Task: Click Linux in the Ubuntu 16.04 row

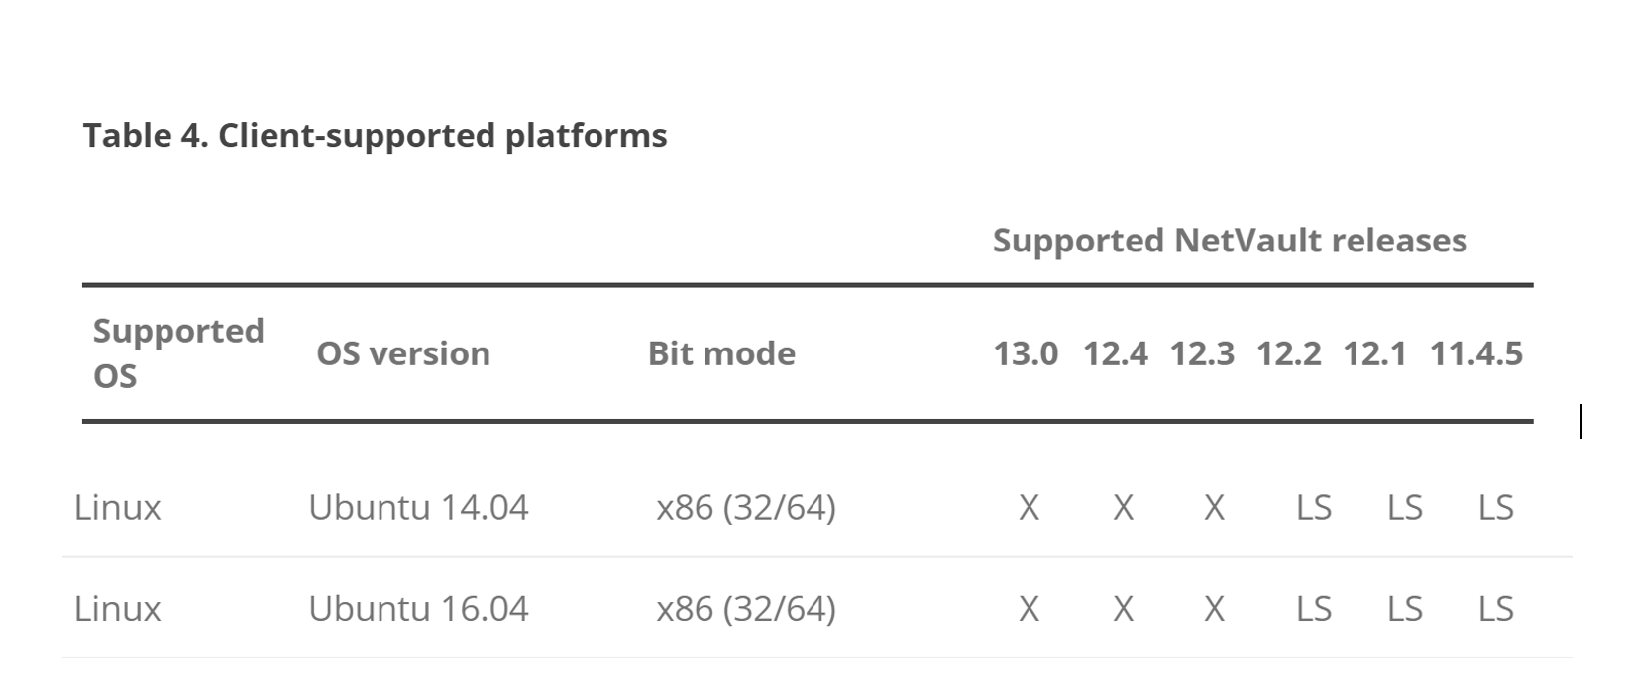Action: pyautogui.click(x=117, y=609)
